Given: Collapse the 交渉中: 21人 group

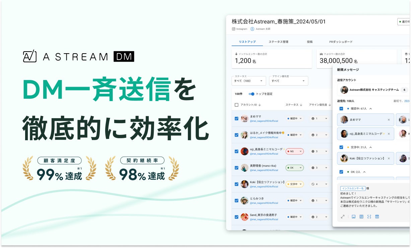Looking at the screenshot, I should 370,147.
